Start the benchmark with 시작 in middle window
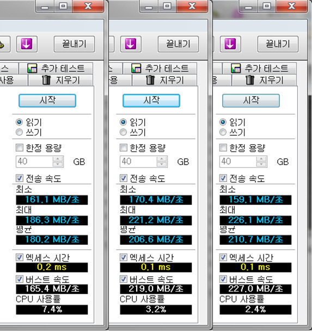This screenshot has width=312, height=332. (x=151, y=100)
